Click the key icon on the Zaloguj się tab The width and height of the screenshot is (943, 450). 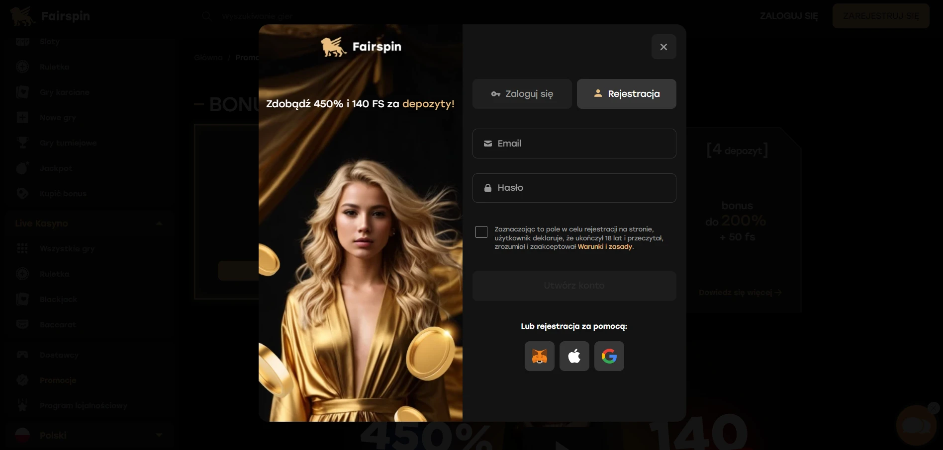pos(496,94)
